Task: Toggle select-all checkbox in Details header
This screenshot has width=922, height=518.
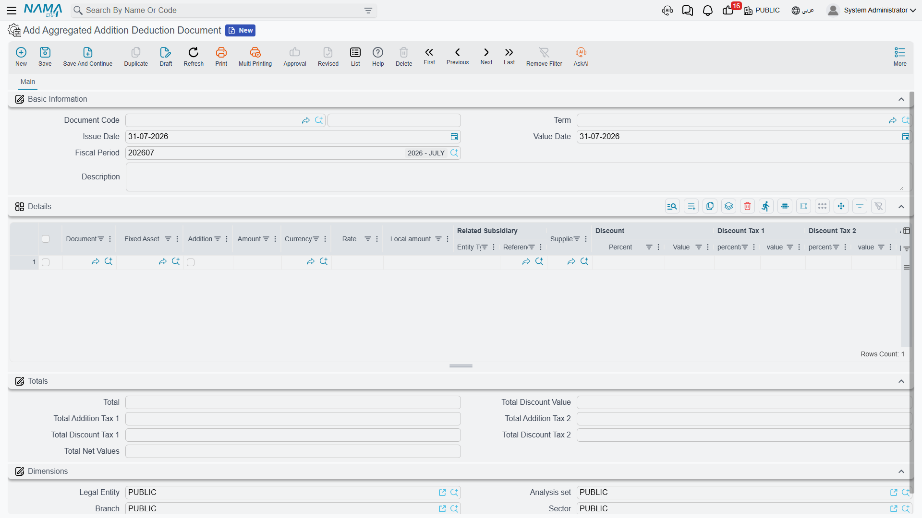Action: [x=46, y=239]
